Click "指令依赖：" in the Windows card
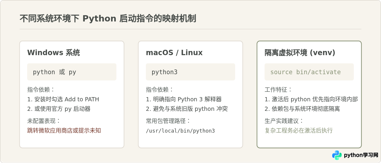 tap(41, 90)
